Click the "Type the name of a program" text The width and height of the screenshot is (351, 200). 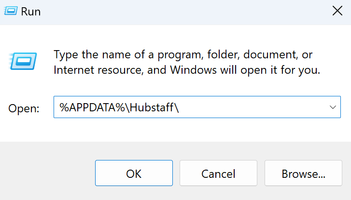click(128, 54)
